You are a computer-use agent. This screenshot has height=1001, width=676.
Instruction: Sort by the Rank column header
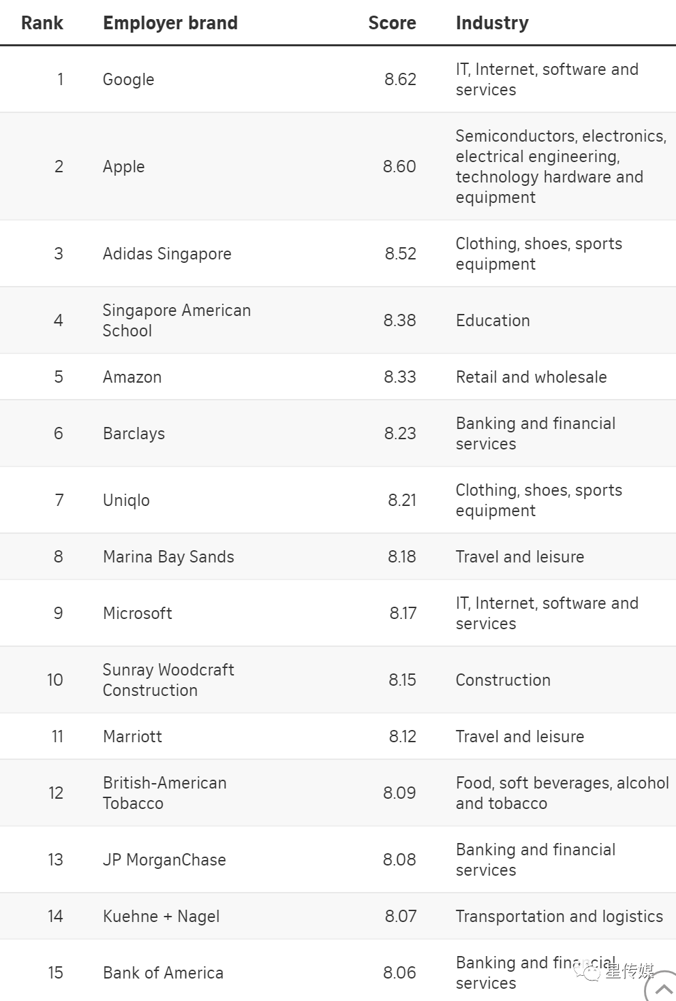42,23
